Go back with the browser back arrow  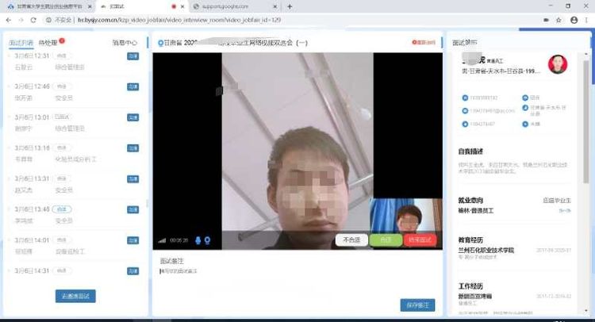(x=9, y=20)
